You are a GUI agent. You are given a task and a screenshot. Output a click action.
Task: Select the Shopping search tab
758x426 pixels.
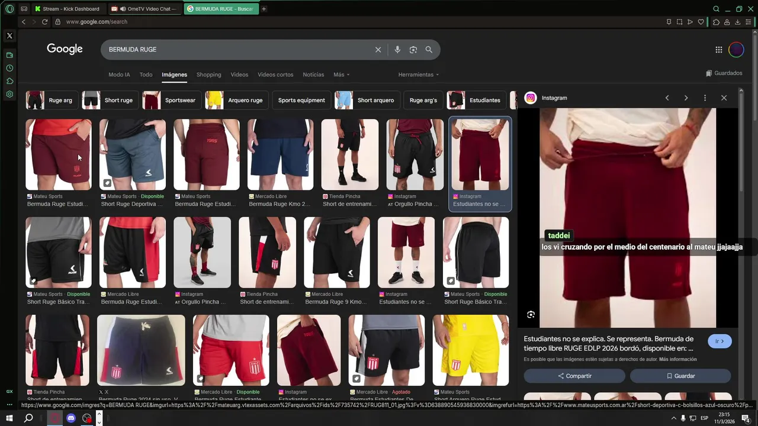coord(208,75)
